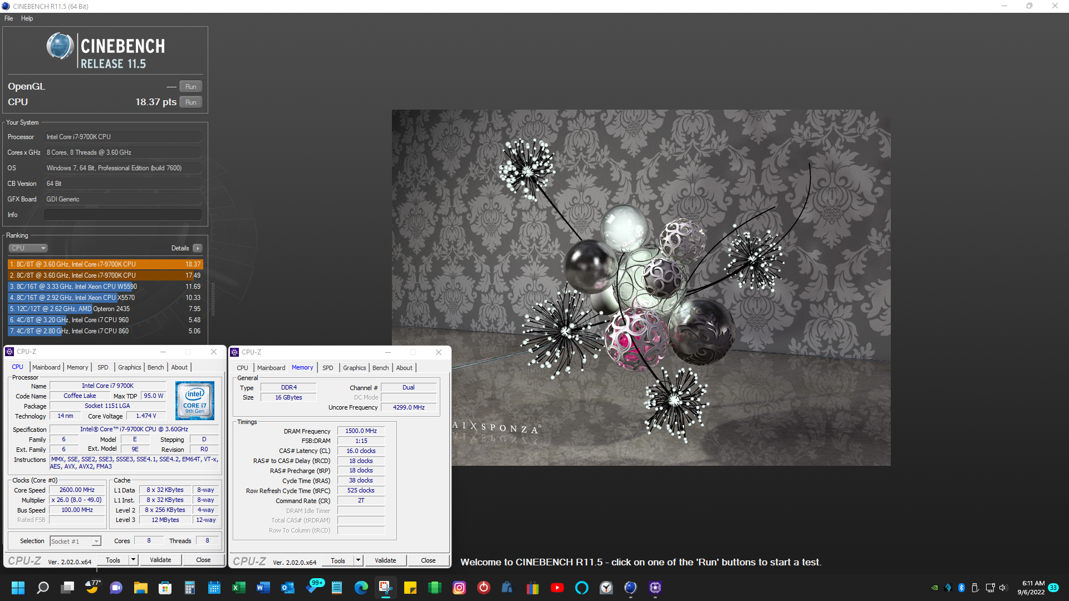Run the CPU benchmark
This screenshot has width=1069, height=601.
[x=191, y=102]
